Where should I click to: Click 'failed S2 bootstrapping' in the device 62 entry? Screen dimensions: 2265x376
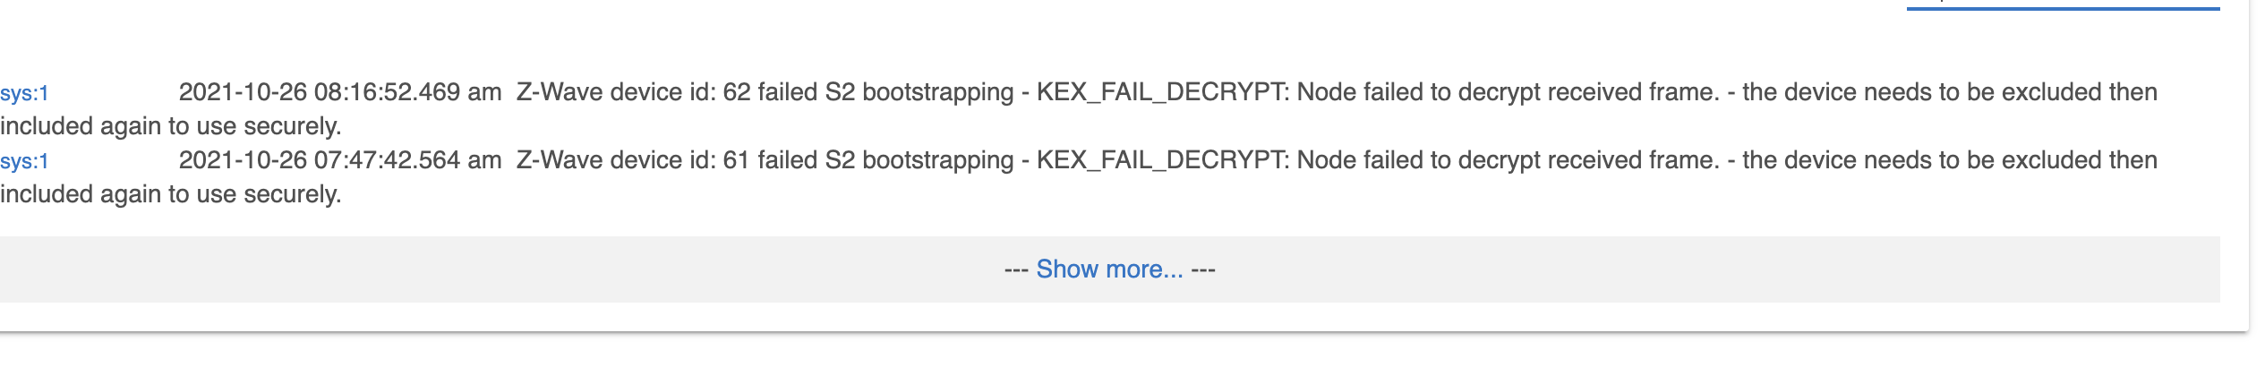coord(885,92)
